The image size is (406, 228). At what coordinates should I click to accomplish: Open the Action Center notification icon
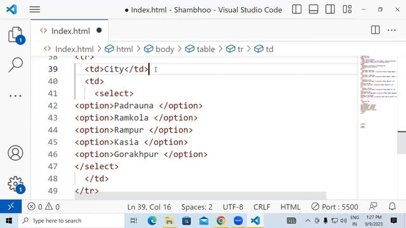(393, 221)
